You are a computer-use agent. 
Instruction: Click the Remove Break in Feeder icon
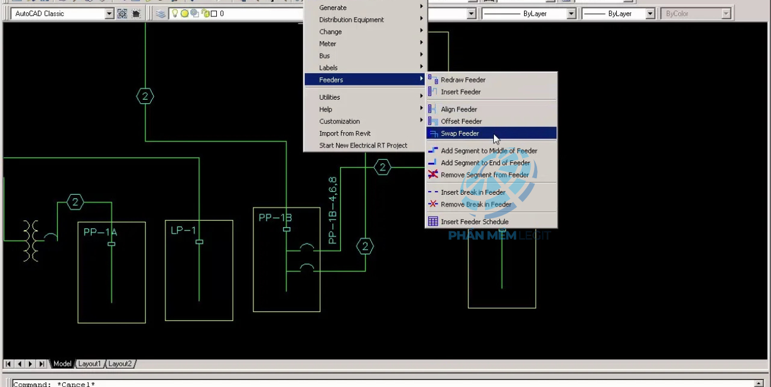pos(433,204)
